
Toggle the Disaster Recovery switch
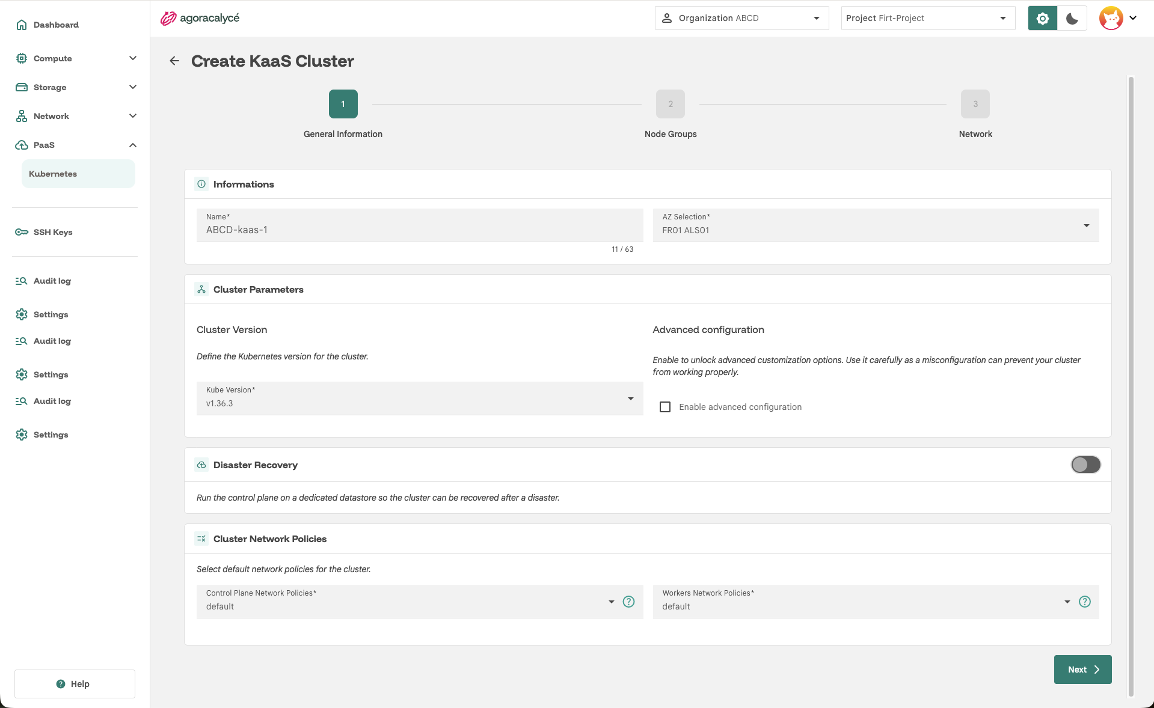coord(1085,465)
